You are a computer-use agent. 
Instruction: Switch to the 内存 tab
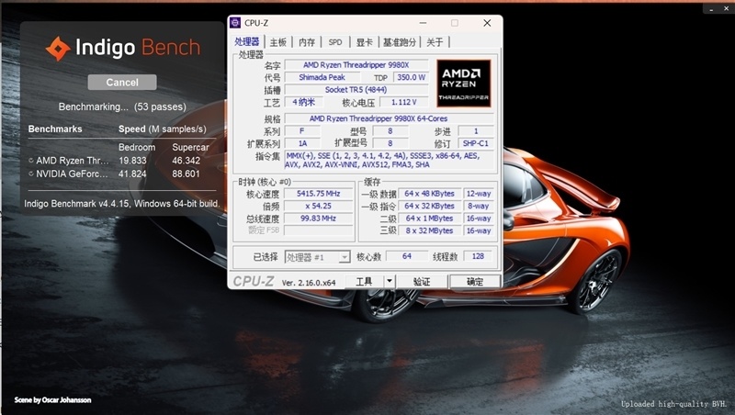pyautogui.click(x=307, y=42)
